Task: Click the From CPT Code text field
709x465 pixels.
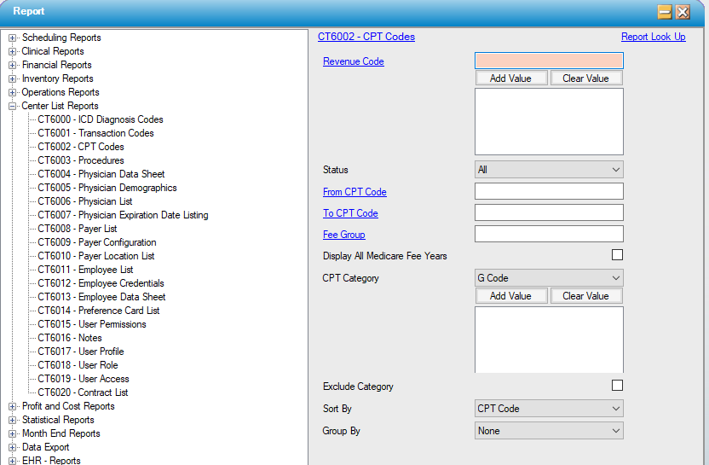Action: coord(549,191)
